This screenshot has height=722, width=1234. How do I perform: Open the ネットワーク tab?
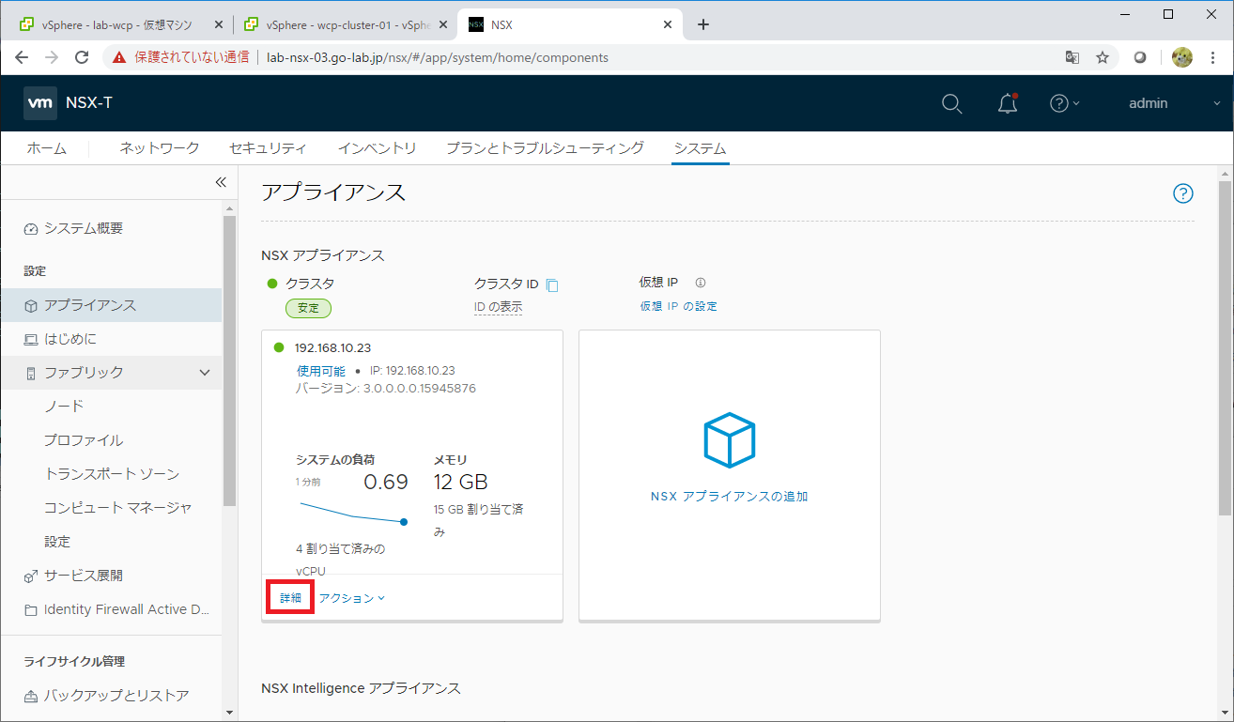coord(160,148)
